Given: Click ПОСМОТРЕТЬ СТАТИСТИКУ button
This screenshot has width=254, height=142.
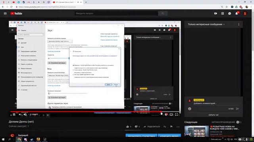Looking at the screenshot, I should point(141,136).
